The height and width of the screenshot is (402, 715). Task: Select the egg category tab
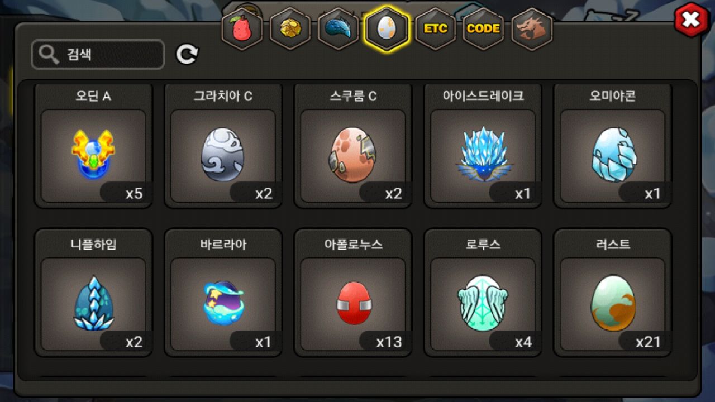[387, 29]
